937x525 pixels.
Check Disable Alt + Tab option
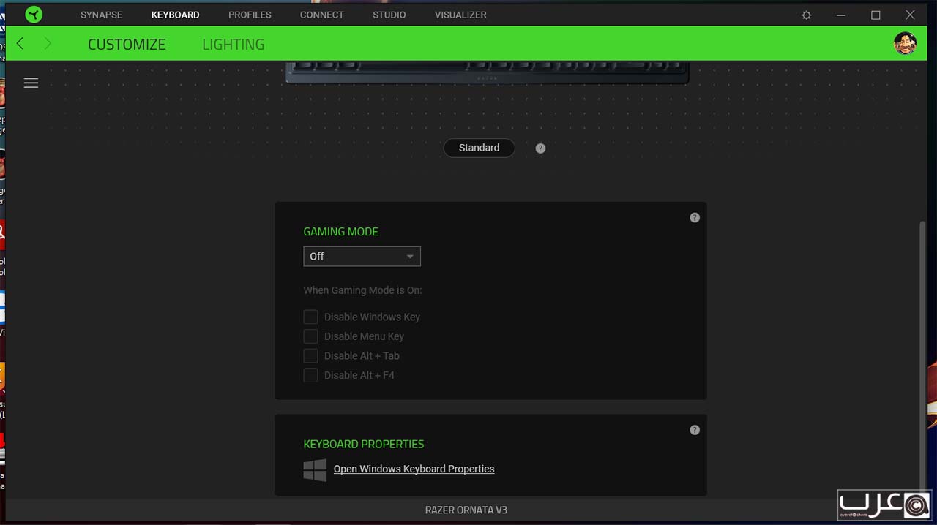point(310,356)
